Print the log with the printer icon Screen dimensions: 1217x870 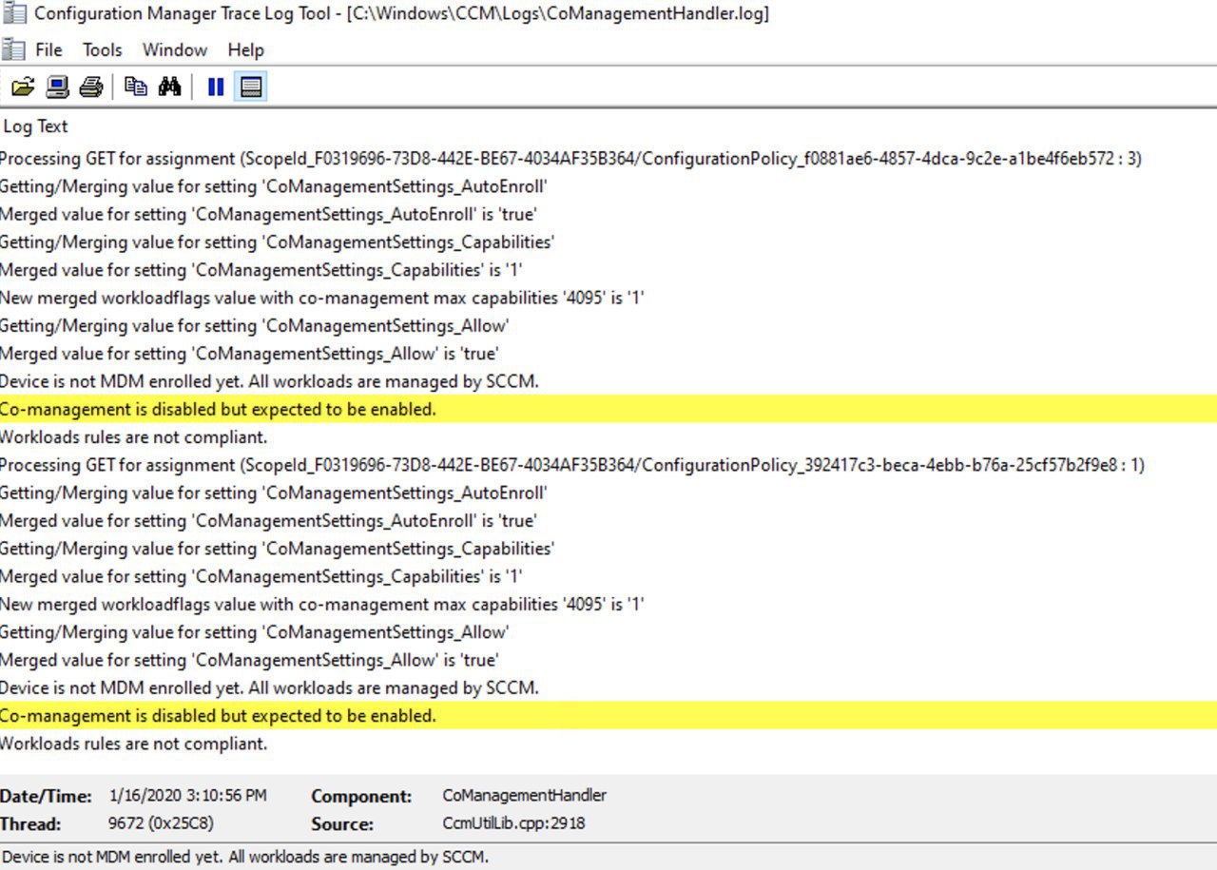(x=91, y=87)
